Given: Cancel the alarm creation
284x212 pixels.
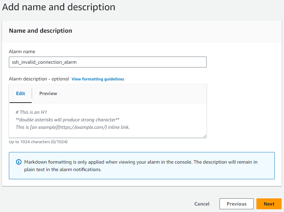Looking at the screenshot, I should (x=202, y=204).
